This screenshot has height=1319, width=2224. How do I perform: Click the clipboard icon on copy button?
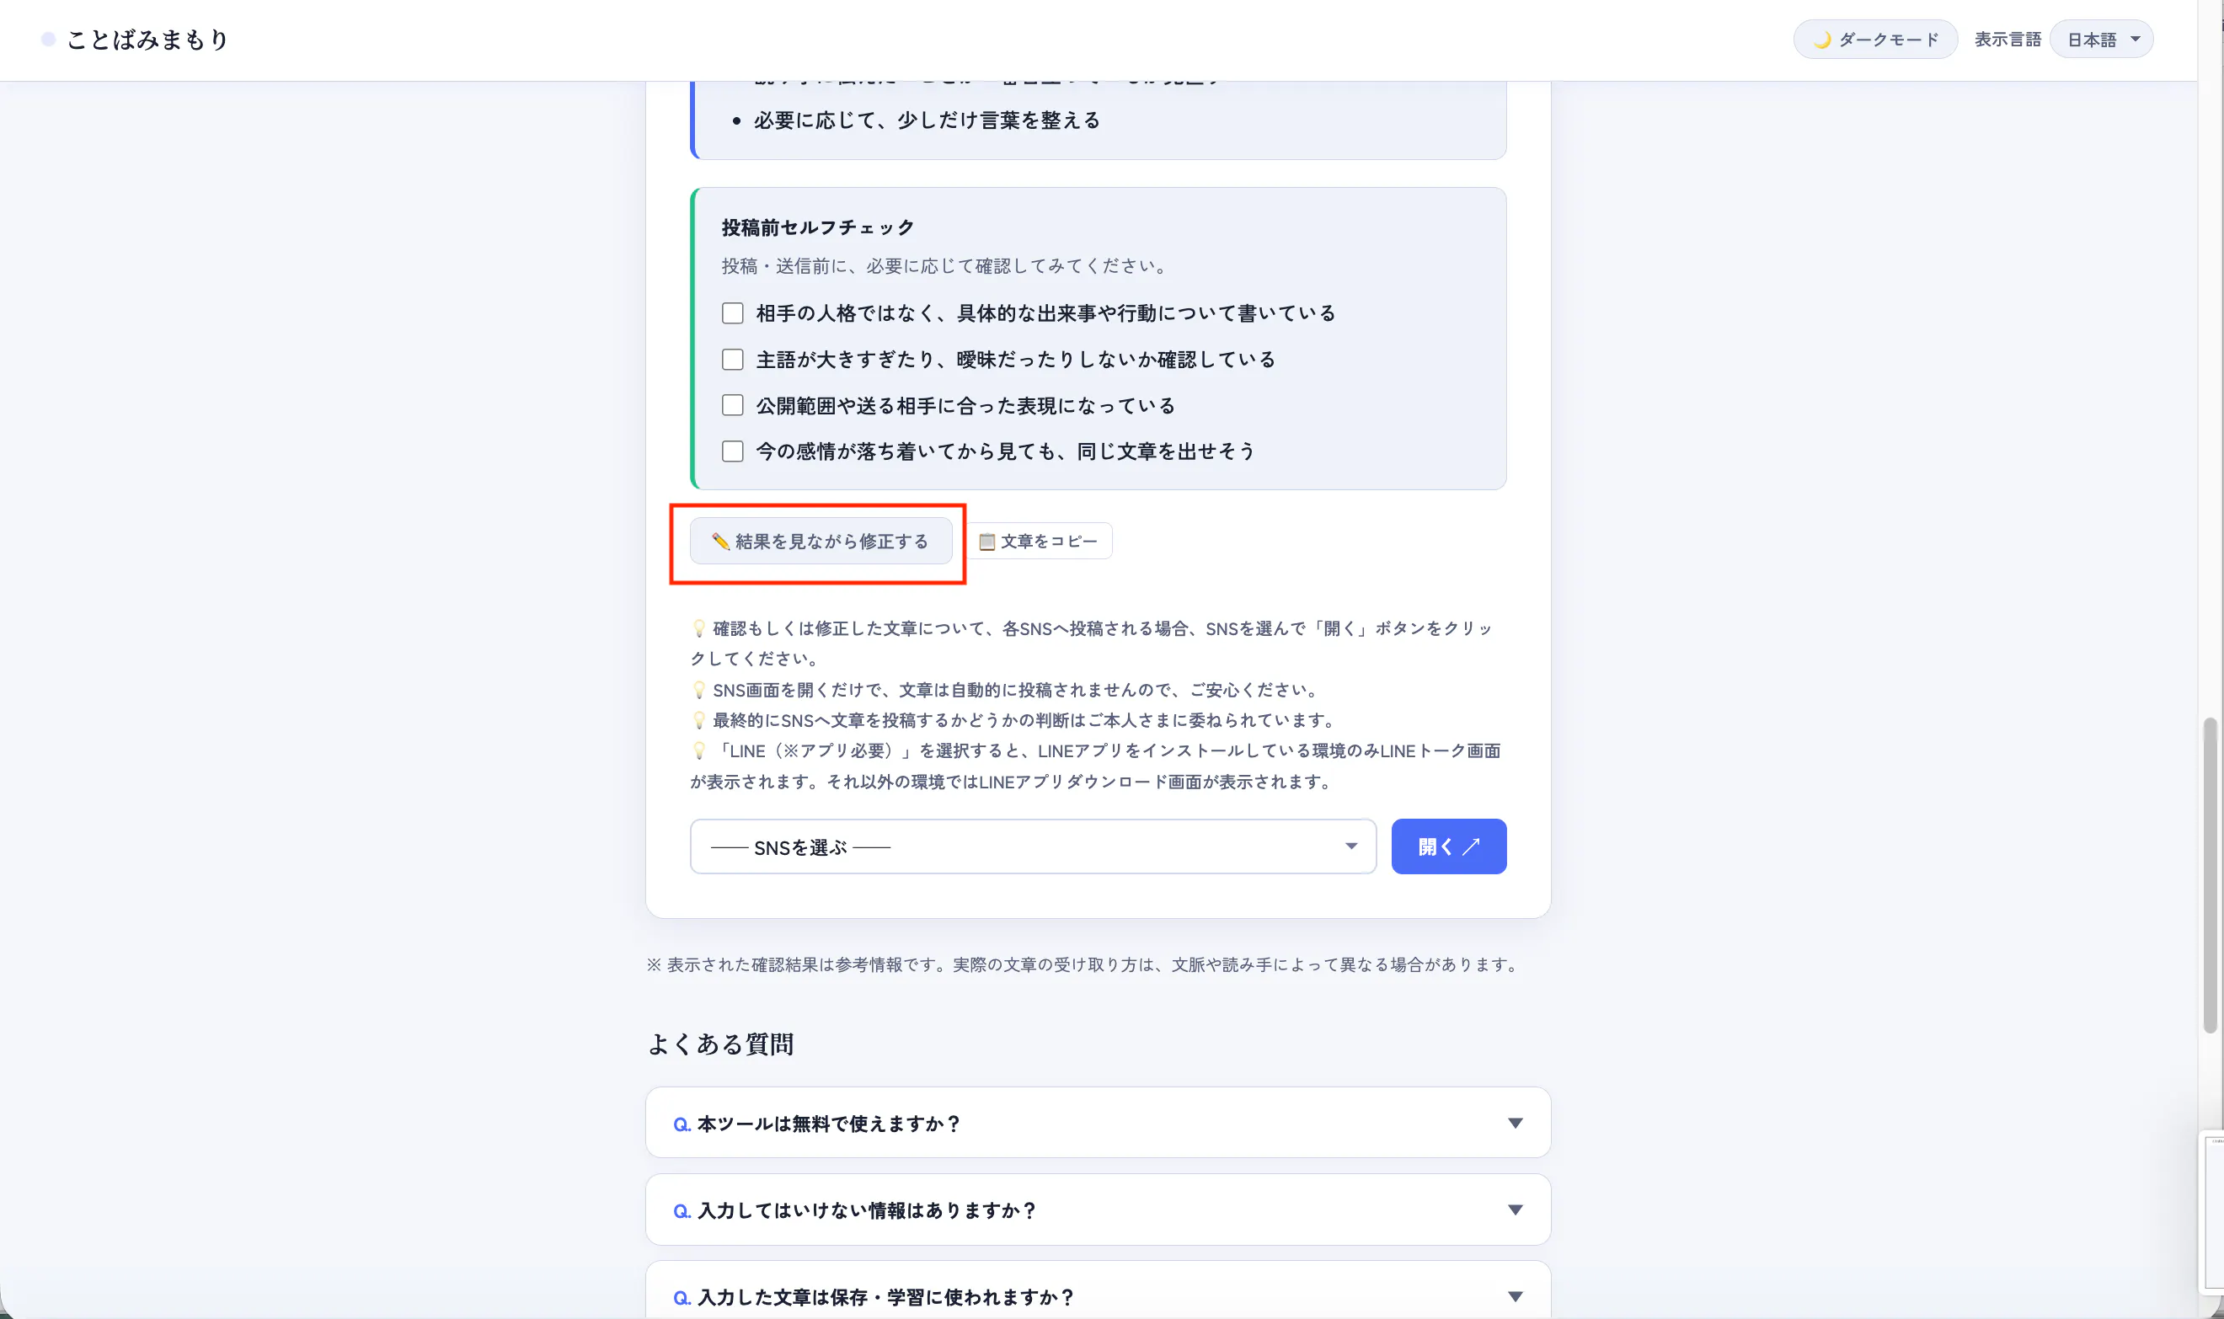986,542
